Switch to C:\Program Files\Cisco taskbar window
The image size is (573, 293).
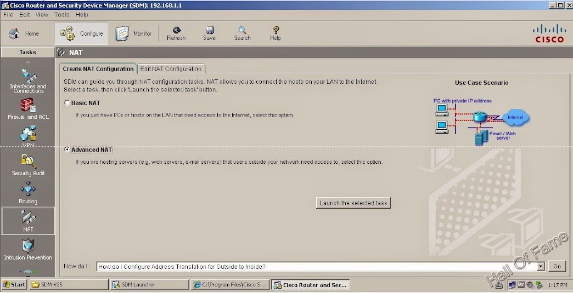point(230,285)
